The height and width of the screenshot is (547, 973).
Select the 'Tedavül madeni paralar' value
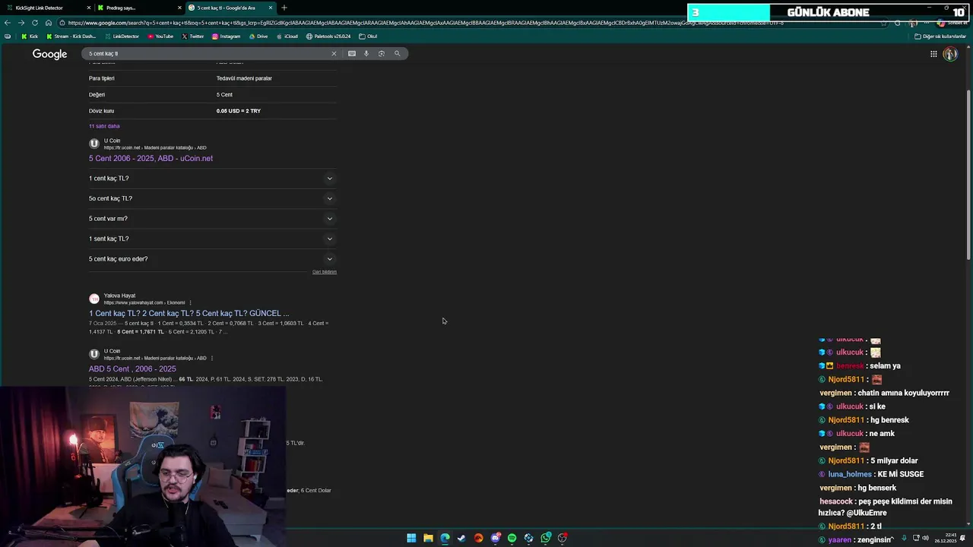click(x=244, y=78)
